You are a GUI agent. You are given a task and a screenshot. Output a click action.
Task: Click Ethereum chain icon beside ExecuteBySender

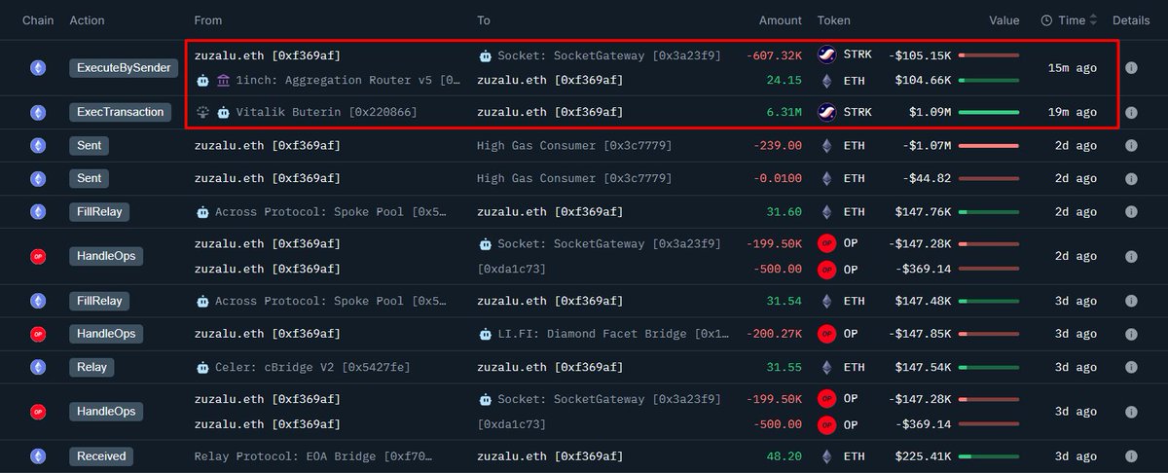[x=38, y=68]
